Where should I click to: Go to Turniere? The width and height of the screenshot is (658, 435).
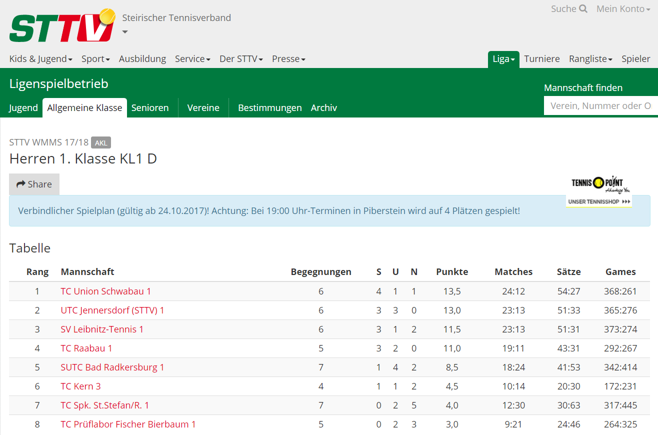542,59
